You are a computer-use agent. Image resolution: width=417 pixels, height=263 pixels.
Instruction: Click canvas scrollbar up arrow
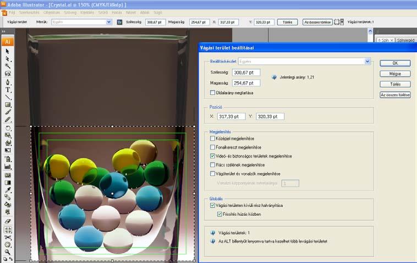370,32
